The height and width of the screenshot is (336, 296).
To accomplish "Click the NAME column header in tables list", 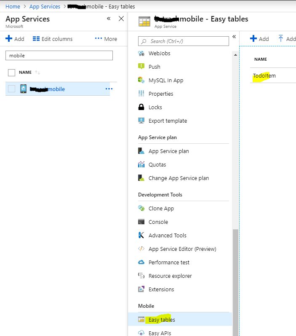I will pos(261,59).
